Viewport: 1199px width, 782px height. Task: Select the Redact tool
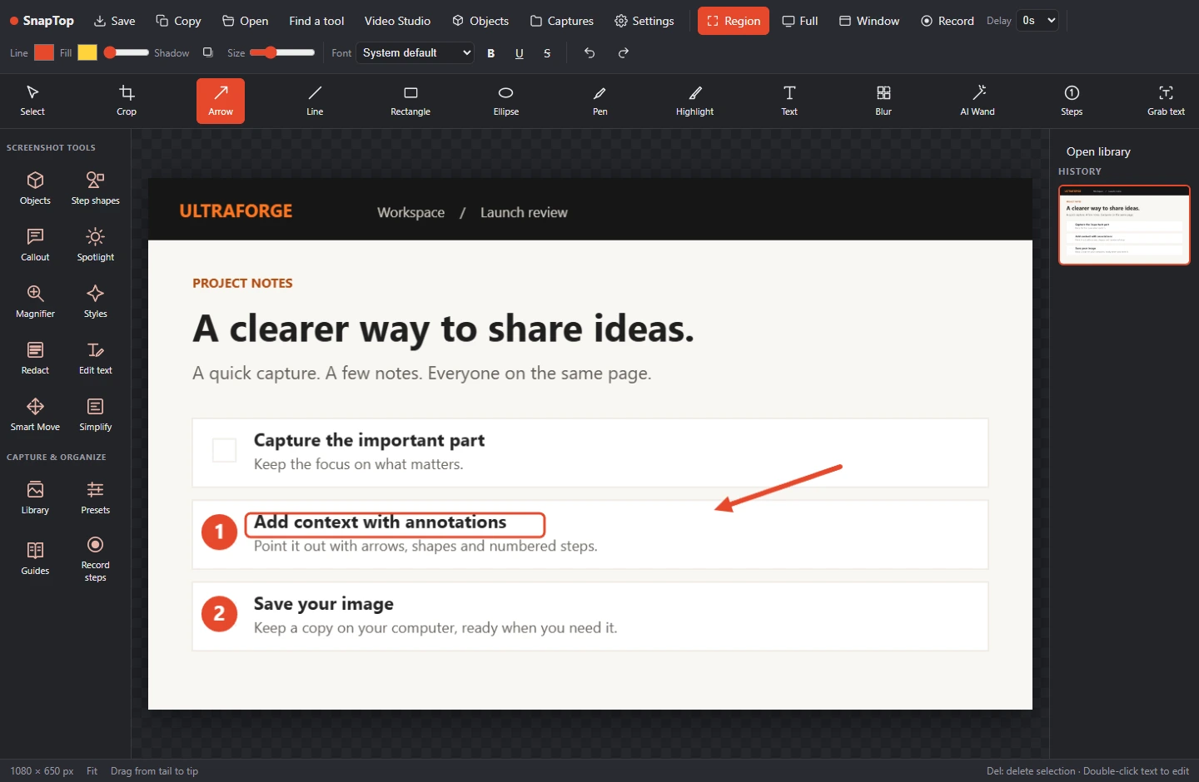point(35,358)
